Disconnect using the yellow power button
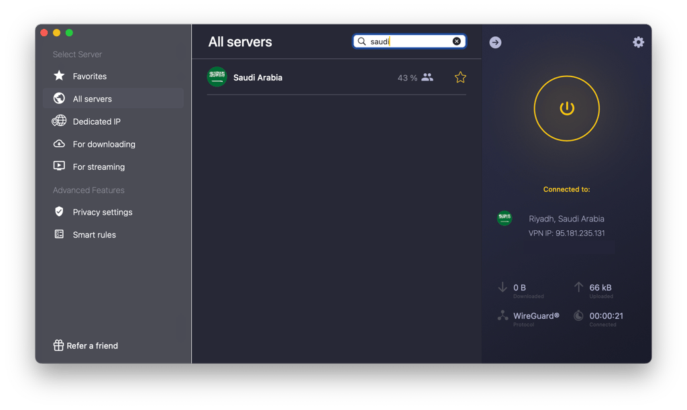 click(x=566, y=109)
